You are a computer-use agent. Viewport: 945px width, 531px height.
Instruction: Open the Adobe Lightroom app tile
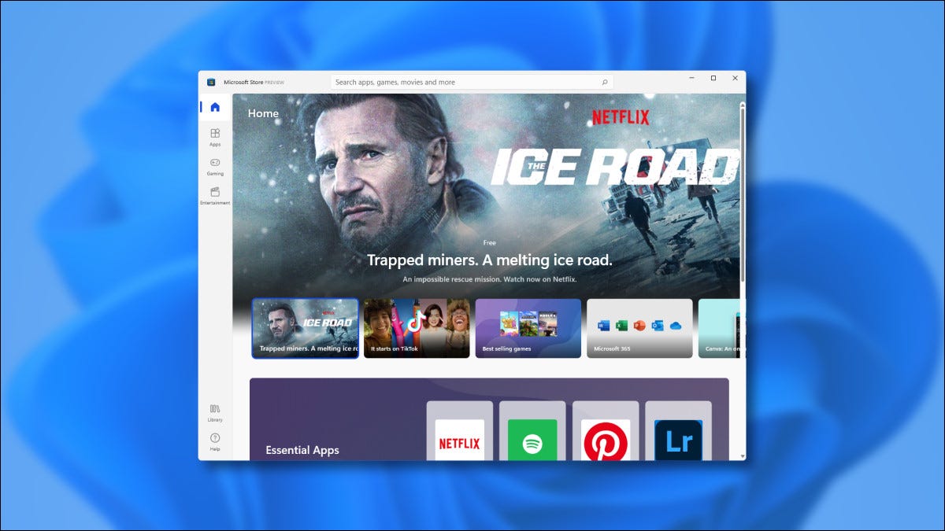pos(678,431)
